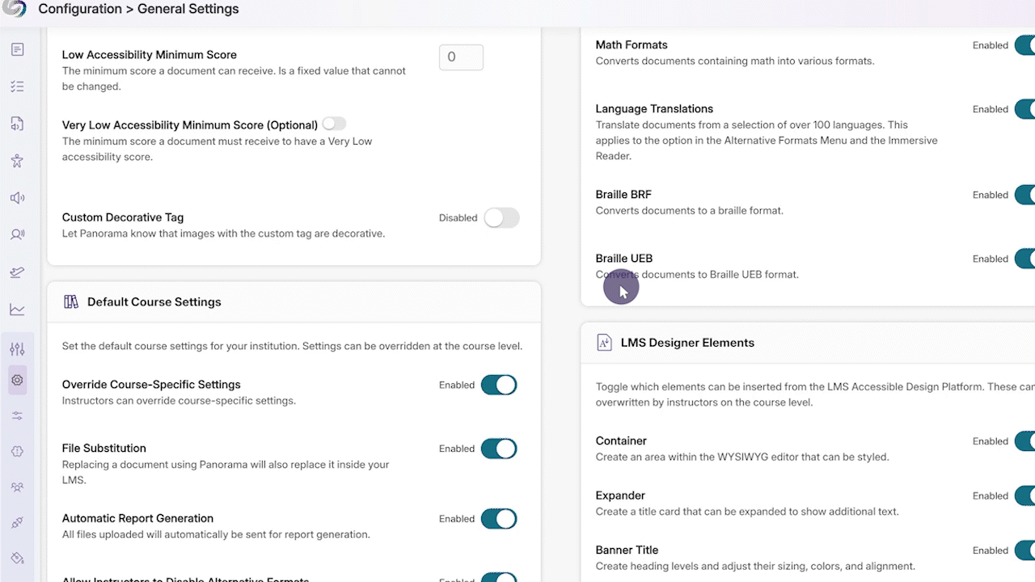
Task: Click the horizontal sliders icon in sidebar
Action: click(17, 415)
